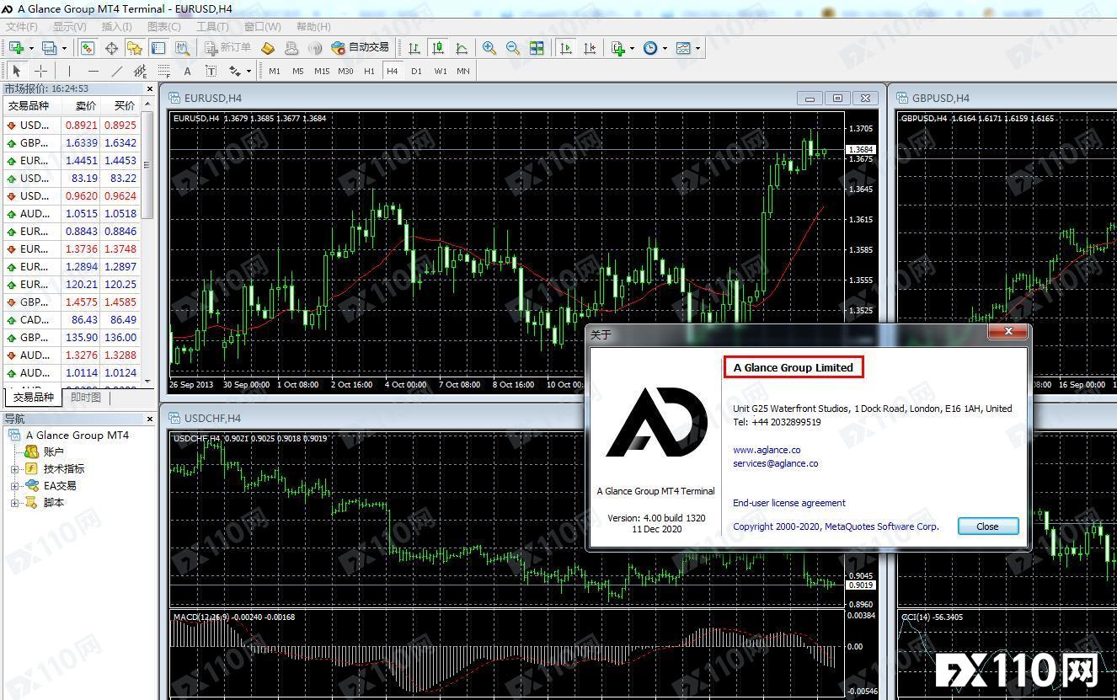Toggle the Market Watch window icon
The height and width of the screenshot is (700, 1117).
click(x=88, y=48)
